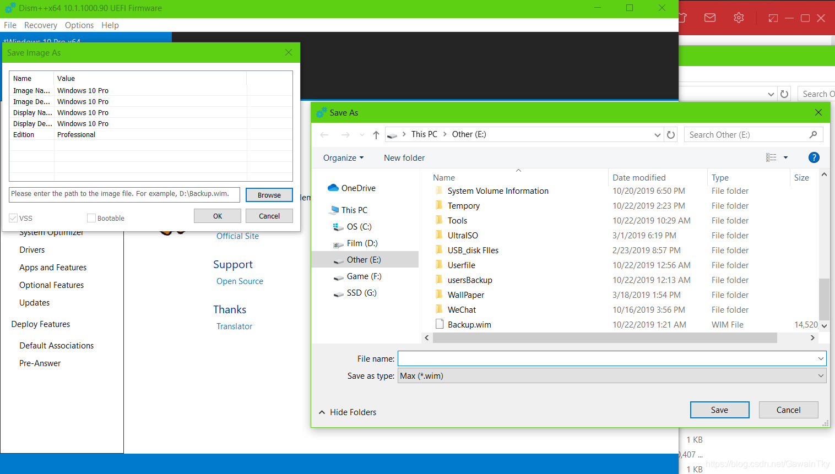Open the Options menu
The image size is (835, 474).
pyautogui.click(x=79, y=25)
